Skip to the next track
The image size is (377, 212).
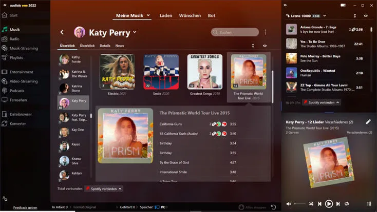(339, 204)
